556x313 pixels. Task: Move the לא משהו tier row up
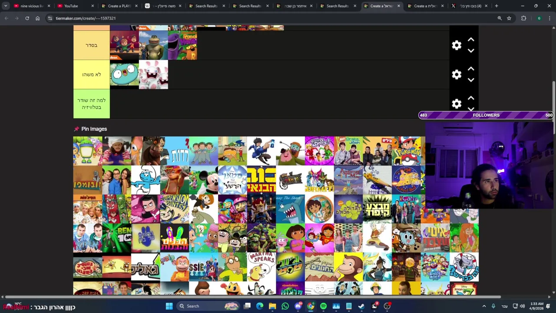(x=471, y=69)
